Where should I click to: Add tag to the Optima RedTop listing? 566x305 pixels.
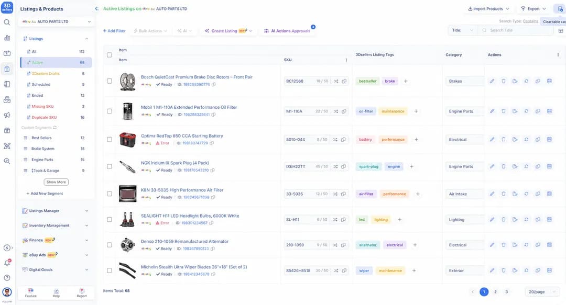tap(416, 139)
